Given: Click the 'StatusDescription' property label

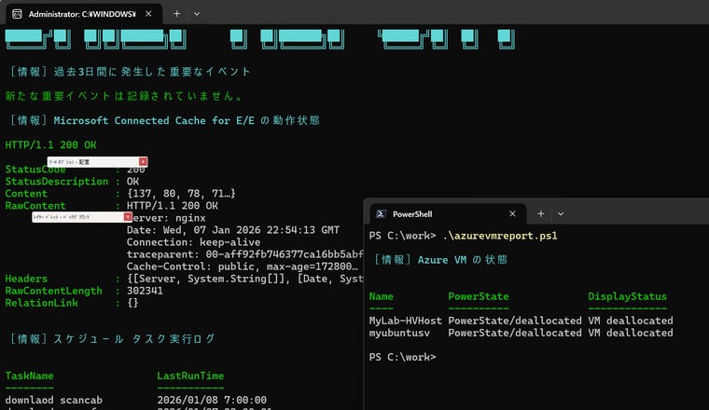Looking at the screenshot, I should coord(57,182).
